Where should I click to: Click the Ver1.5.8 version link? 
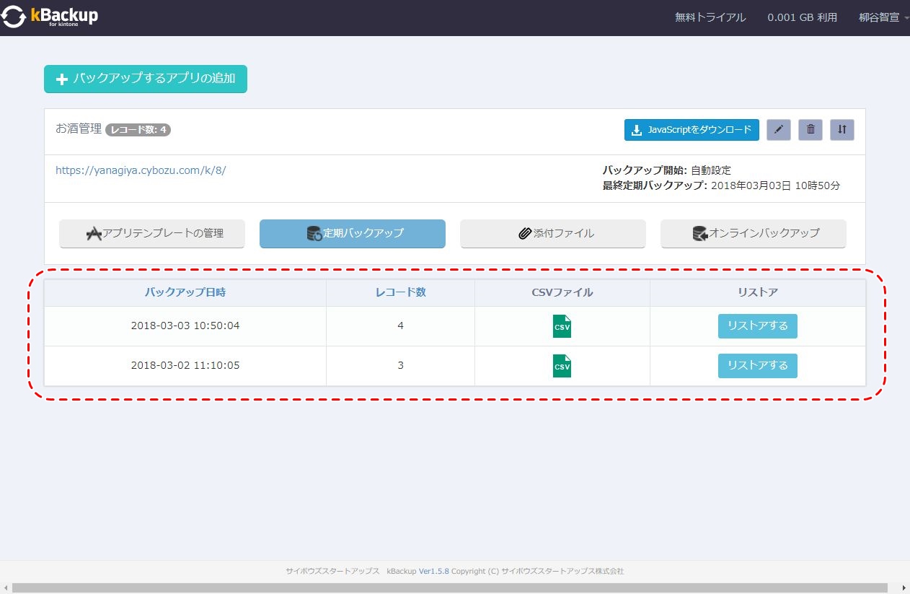pyautogui.click(x=434, y=571)
